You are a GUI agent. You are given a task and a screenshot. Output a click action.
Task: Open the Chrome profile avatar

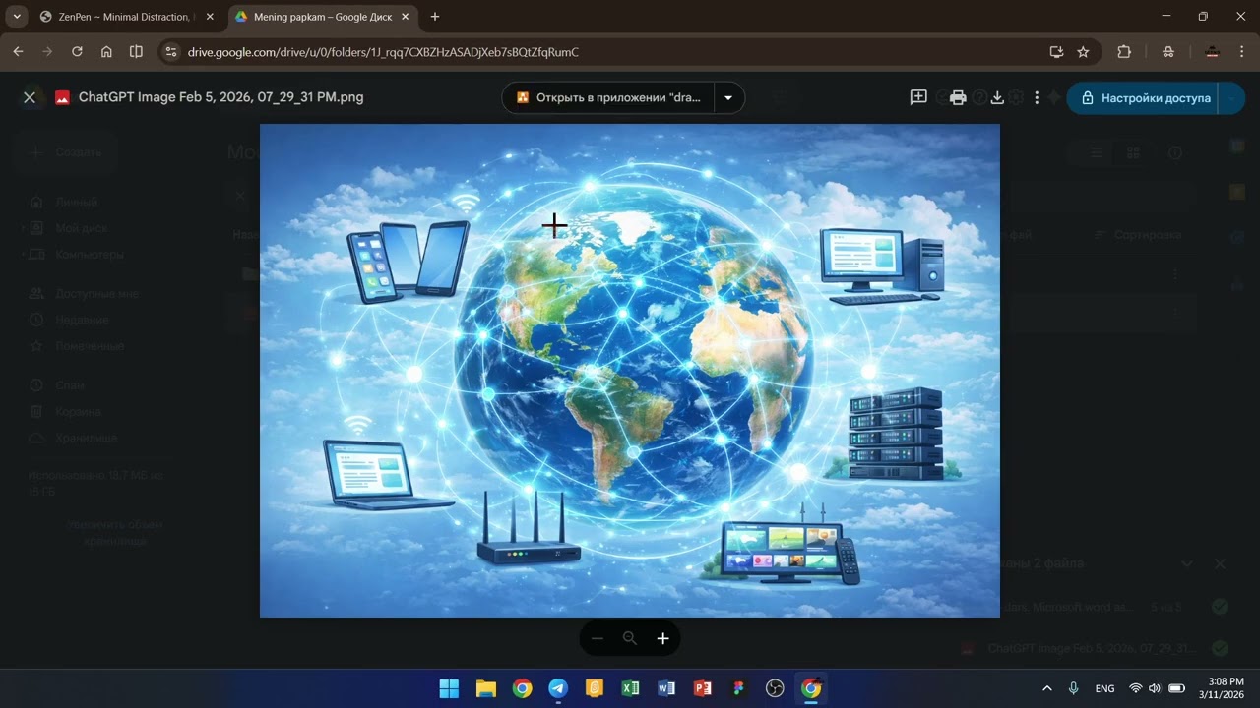click(x=1212, y=51)
